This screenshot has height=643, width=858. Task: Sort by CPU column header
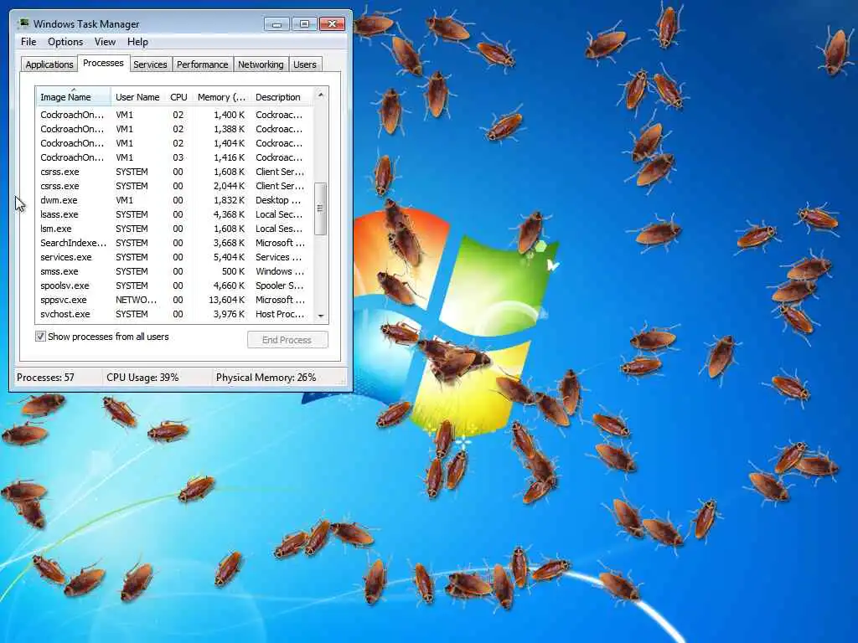(x=179, y=97)
